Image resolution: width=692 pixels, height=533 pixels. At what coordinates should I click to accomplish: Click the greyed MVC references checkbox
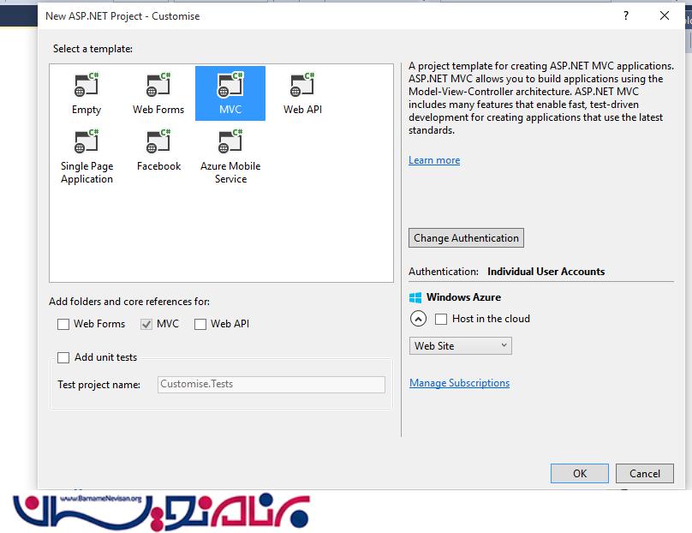coord(146,325)
